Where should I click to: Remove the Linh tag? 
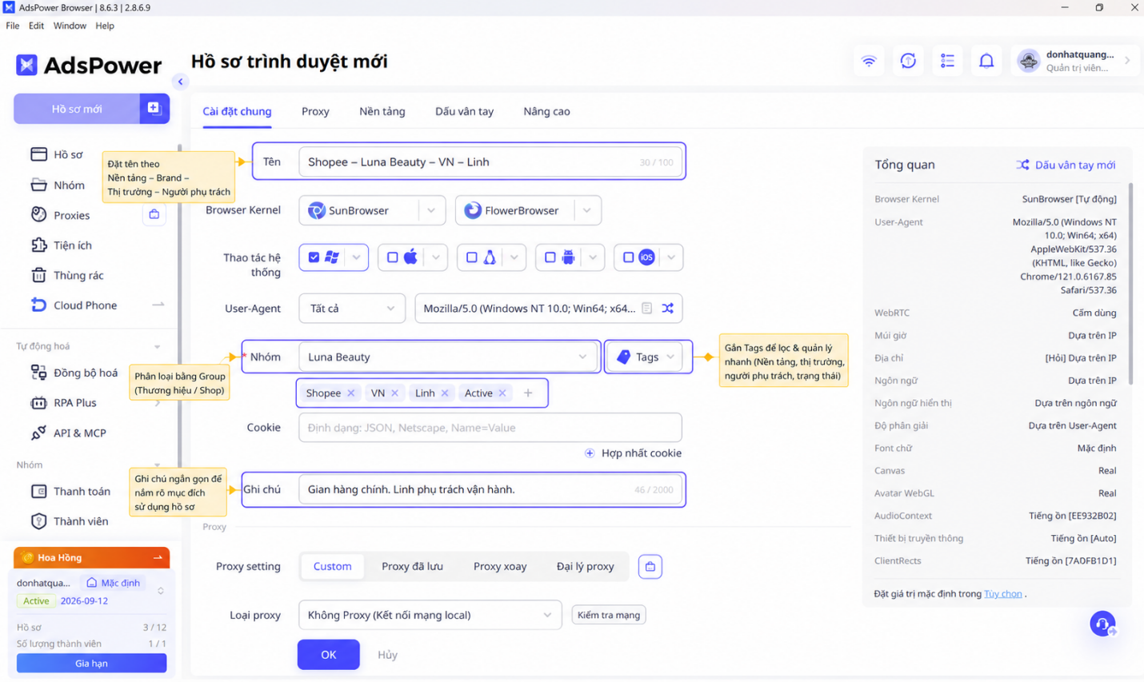(x=445, y=393)
